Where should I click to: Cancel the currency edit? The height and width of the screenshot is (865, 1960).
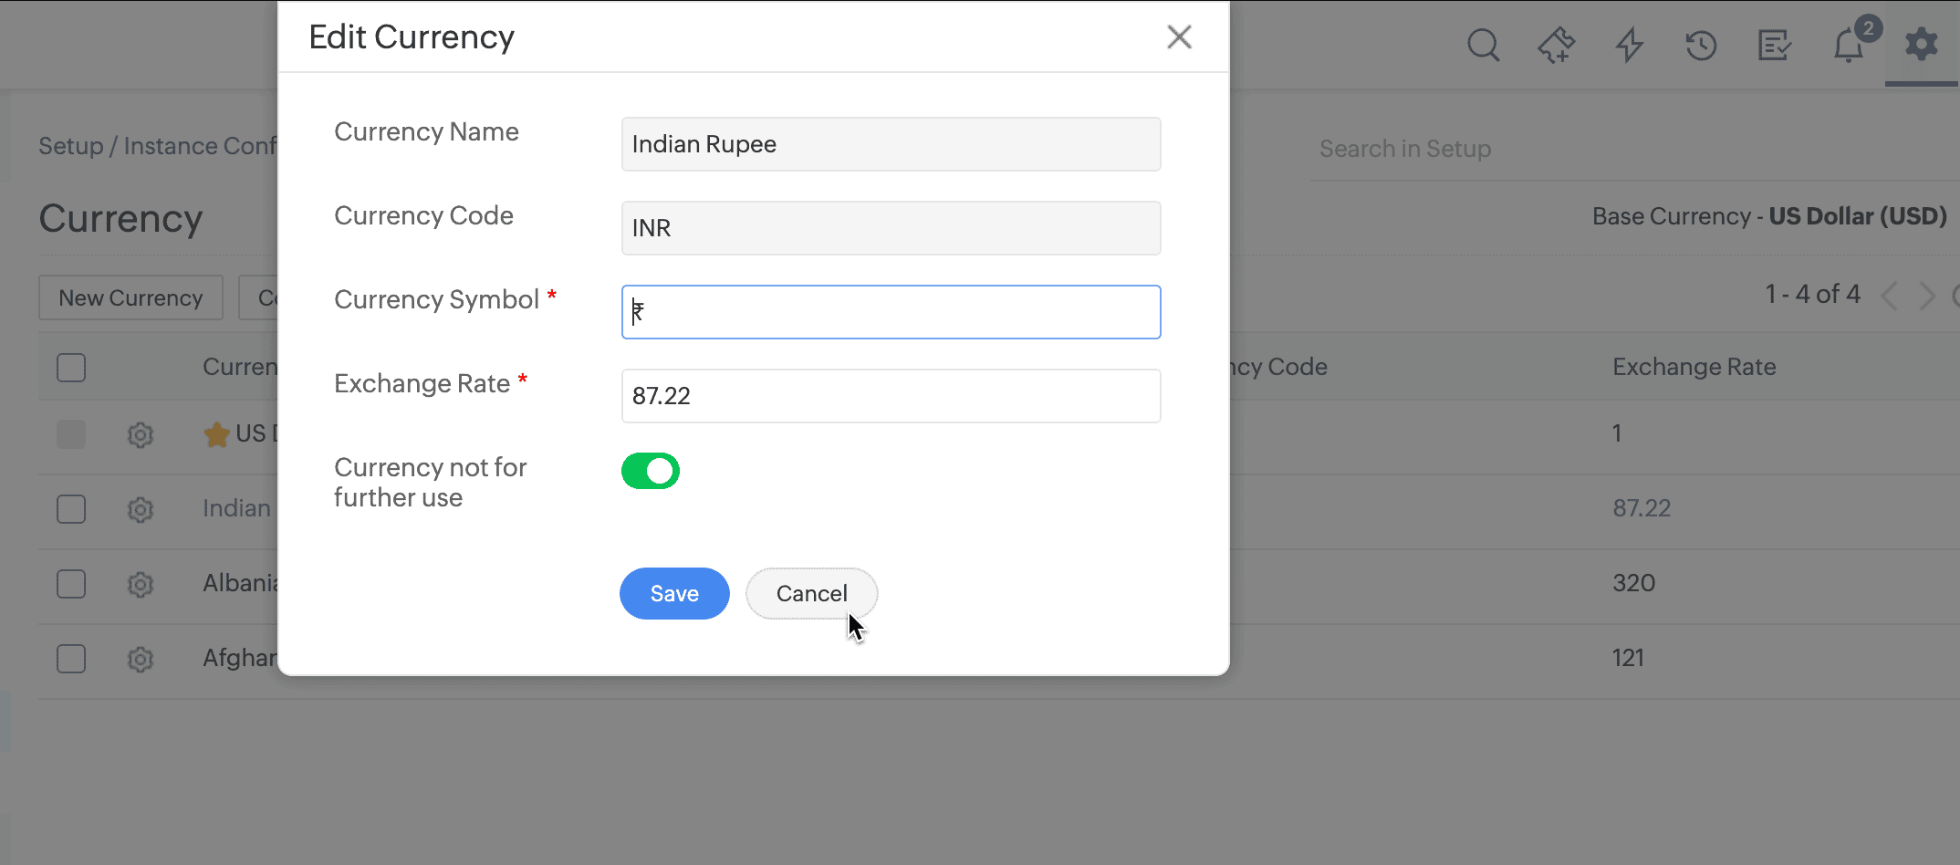[811, 593]
